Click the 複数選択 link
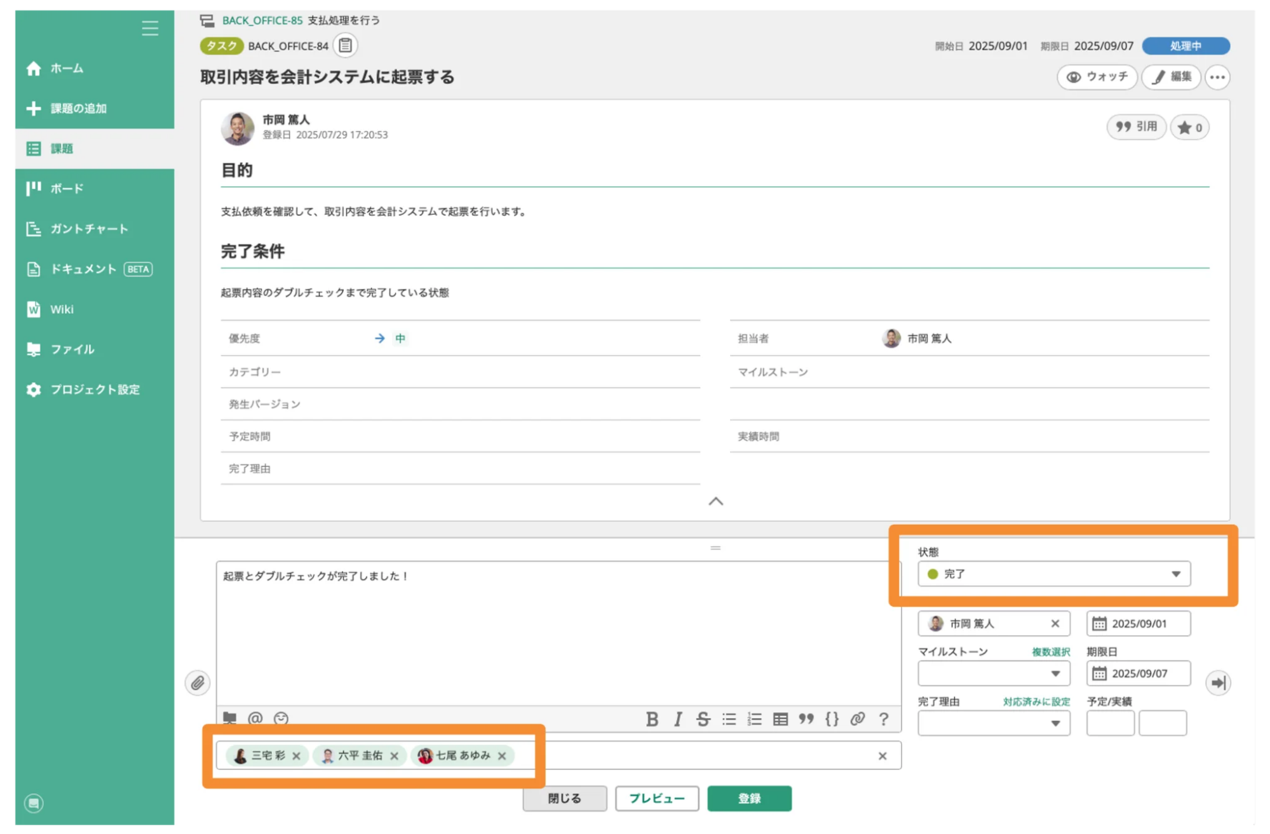This screenshot has height=834, width=1270. pyautogui.click(x=1050, y=652)
